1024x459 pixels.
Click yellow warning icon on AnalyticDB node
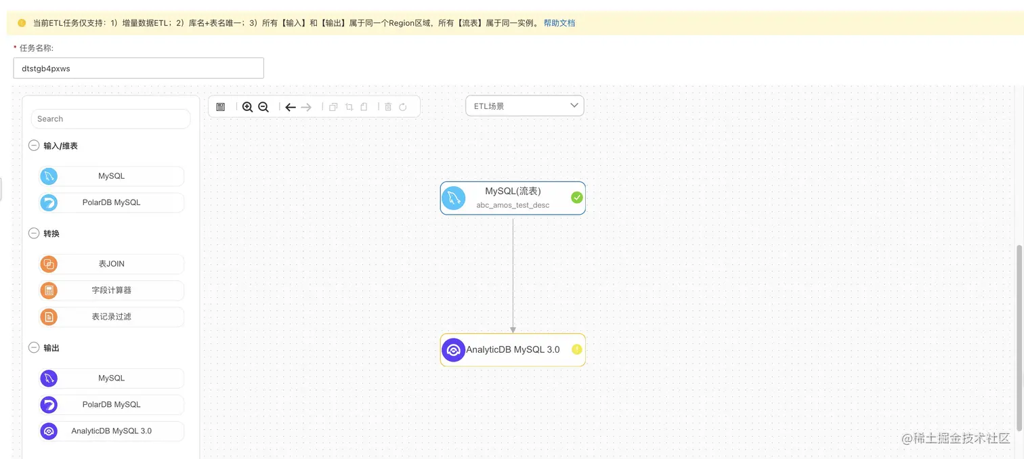click(577, 350)
